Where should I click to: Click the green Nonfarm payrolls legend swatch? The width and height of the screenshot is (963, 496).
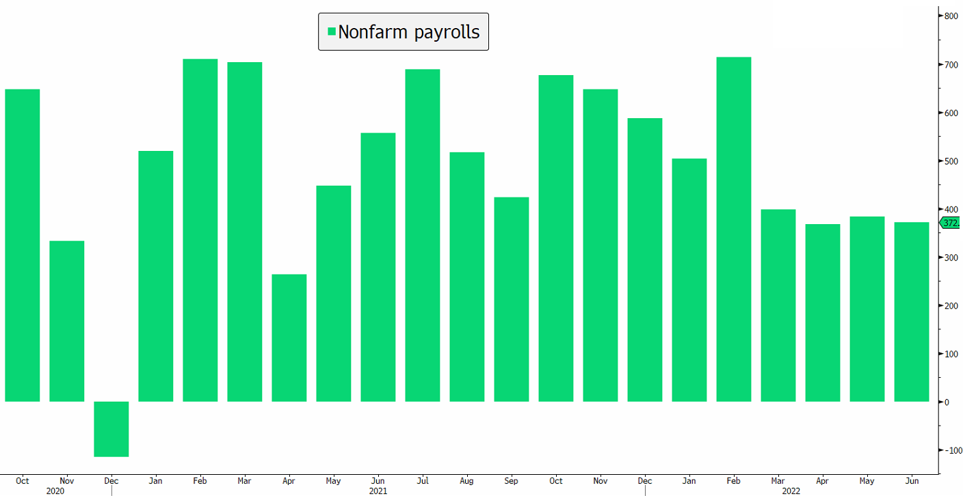point(332,31)
